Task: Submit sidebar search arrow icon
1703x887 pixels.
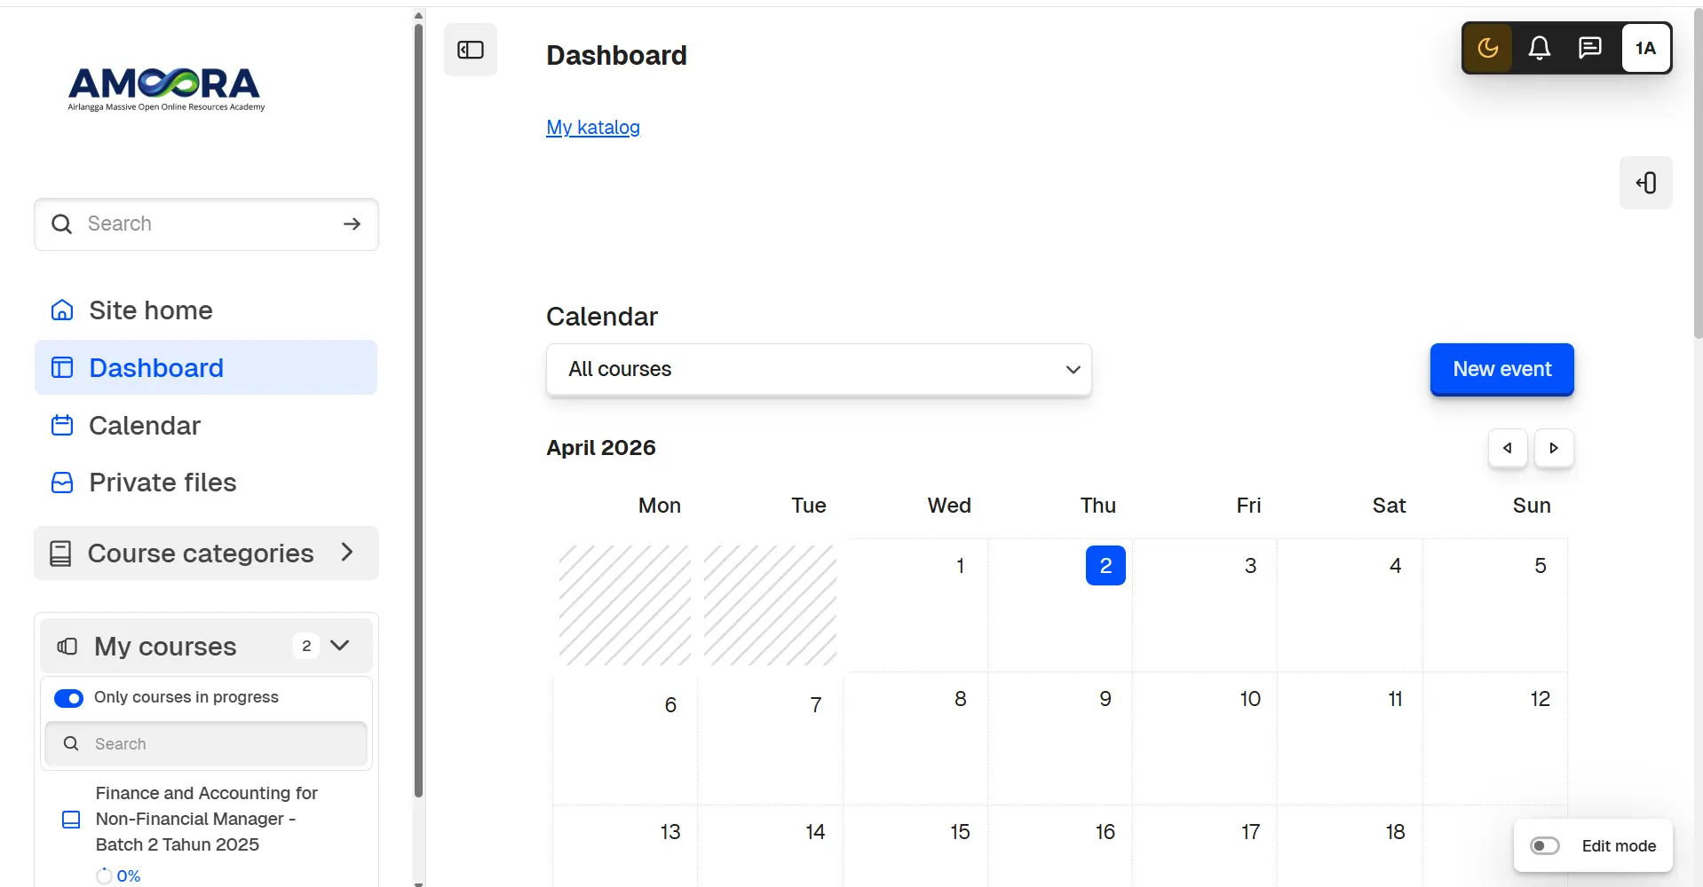Action: [x=352, y=224]
